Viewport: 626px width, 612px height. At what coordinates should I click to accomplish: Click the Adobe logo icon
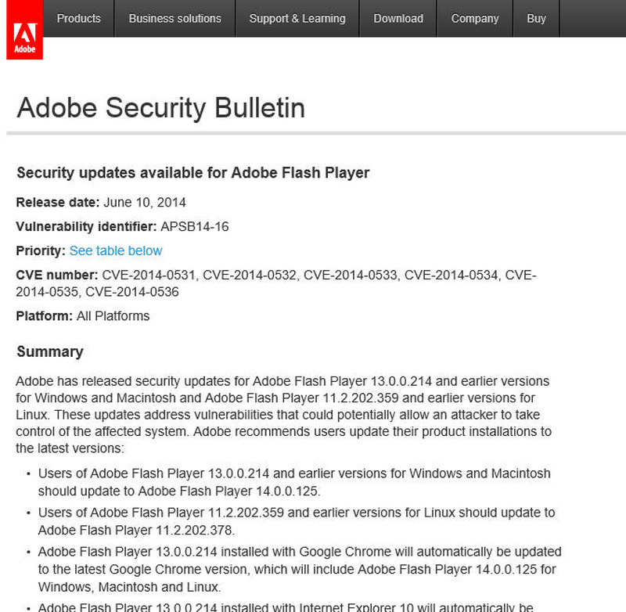24,36
